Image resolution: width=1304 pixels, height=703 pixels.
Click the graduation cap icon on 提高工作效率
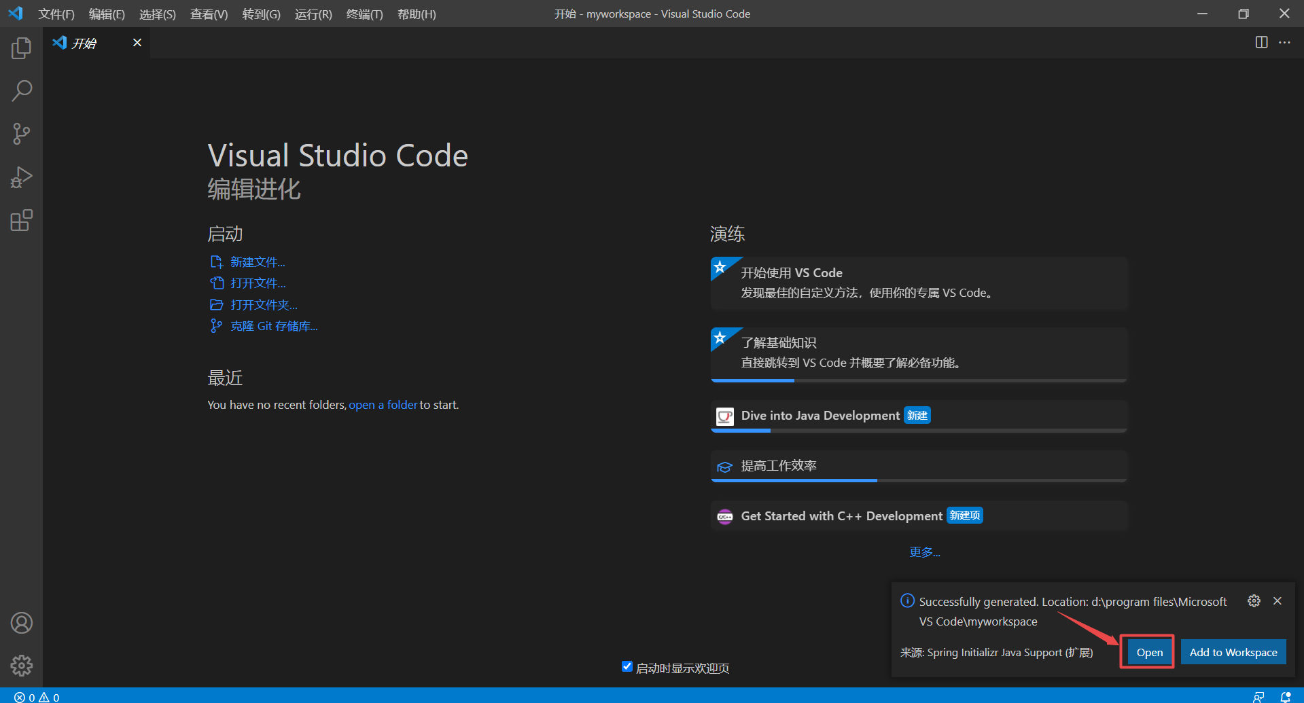(x=725, y=467)
